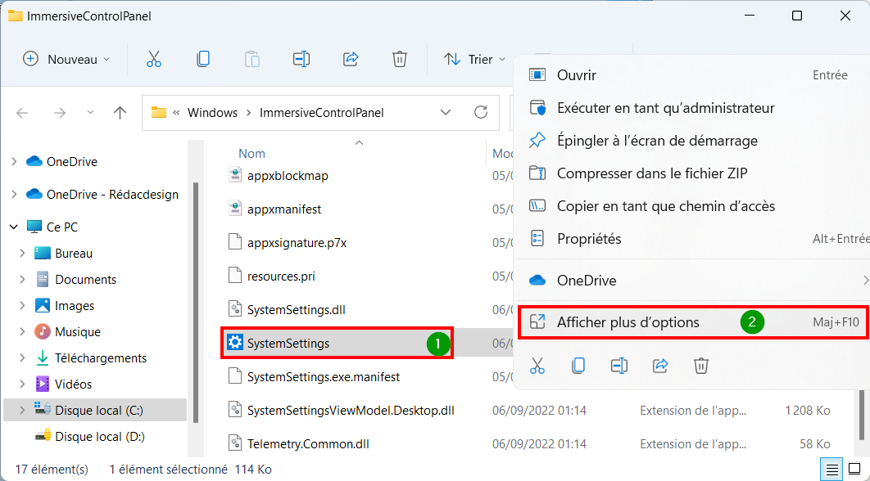The height and width of the screenshot is (481, 870).
Task: Click the Copy icon in the context menu
Action: point(578,366)
